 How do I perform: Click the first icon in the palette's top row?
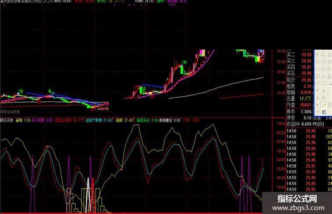(x=317, y=54)
